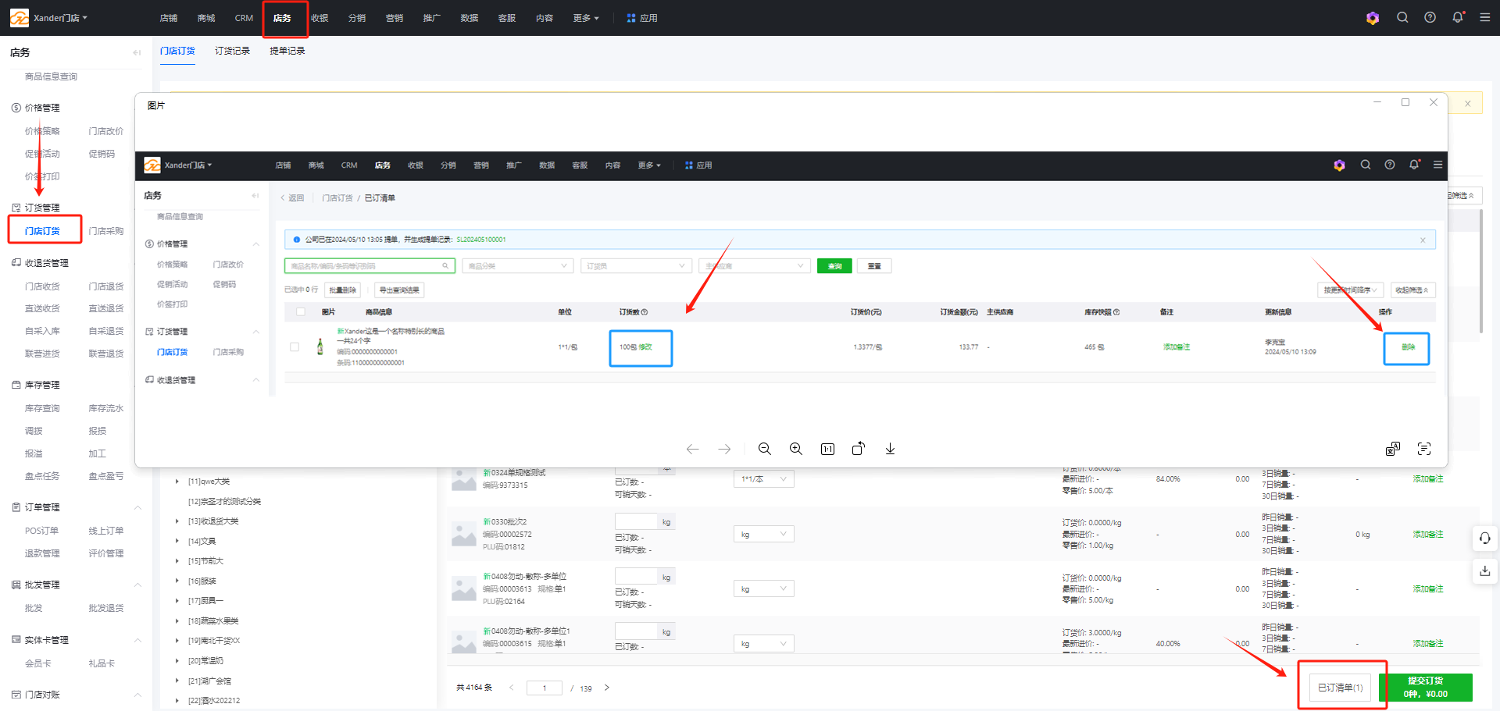
Task: Select [12]宗圣才的测试分类 in the category tree
Action: [225, 502]
